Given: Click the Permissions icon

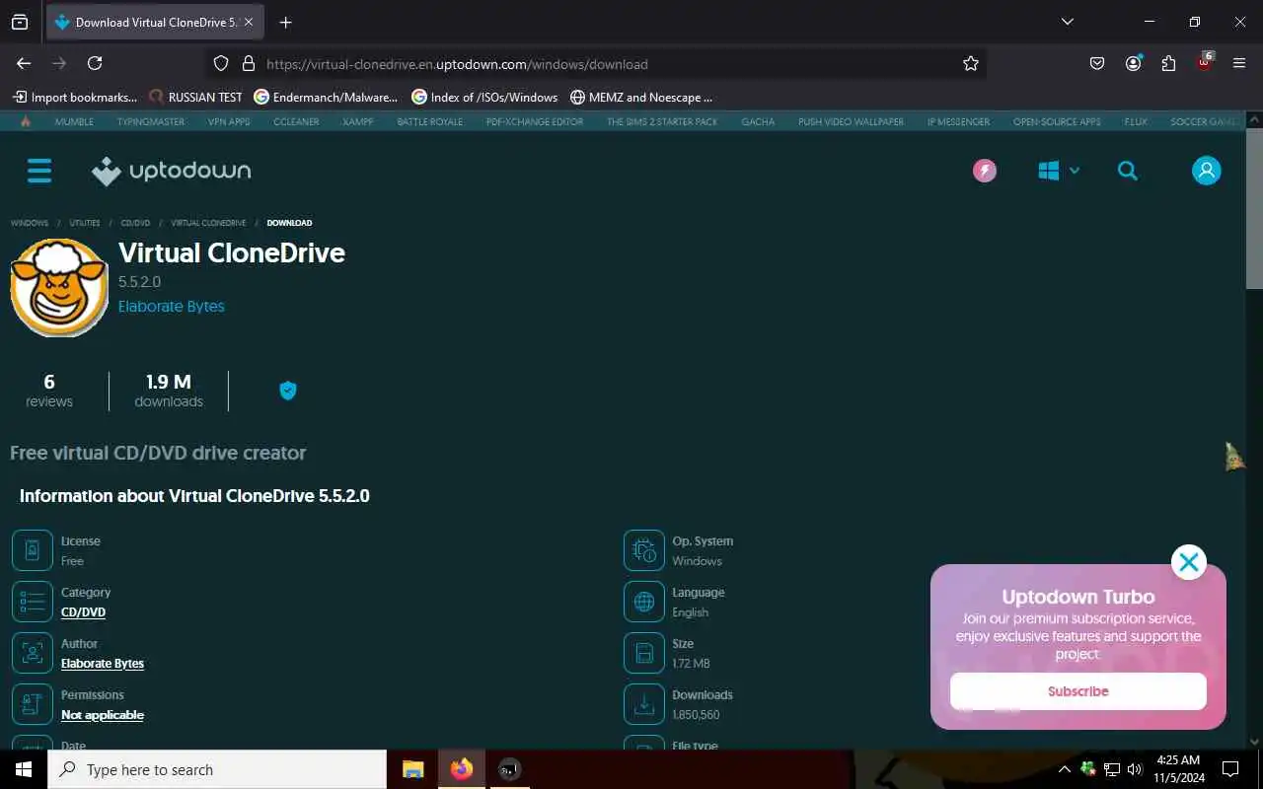Looking at the screenshot, I should click(33, 704).
